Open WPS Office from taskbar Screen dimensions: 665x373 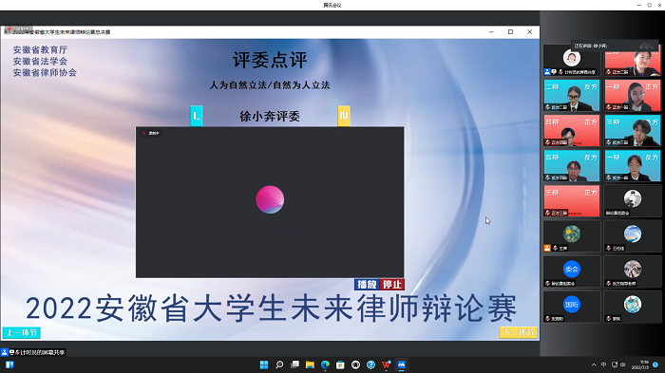coord(386,365)
